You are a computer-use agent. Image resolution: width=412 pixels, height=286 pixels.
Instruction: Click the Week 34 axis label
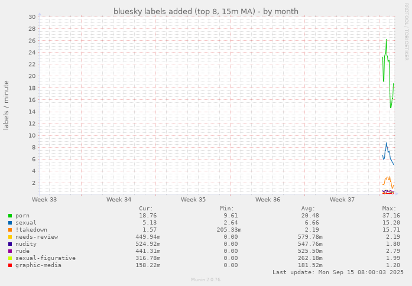[119, 200]
